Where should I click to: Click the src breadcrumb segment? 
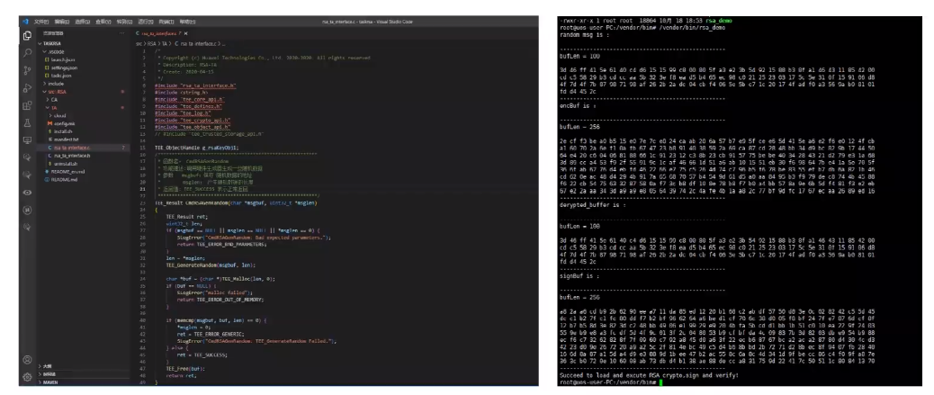(x=138, y=43)
